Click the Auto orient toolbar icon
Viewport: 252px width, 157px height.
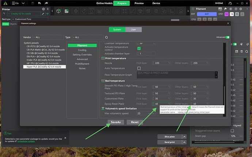(x=92, y=11)
